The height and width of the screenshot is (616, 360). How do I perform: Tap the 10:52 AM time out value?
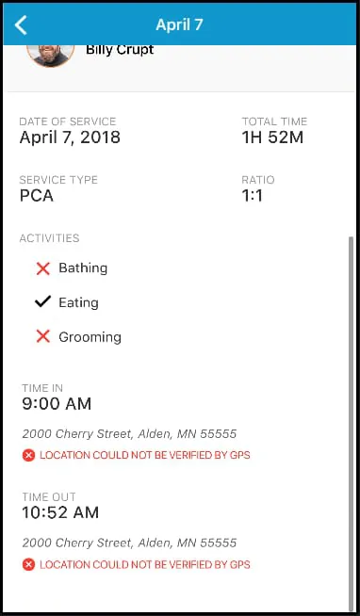click(x=60, y=512)
